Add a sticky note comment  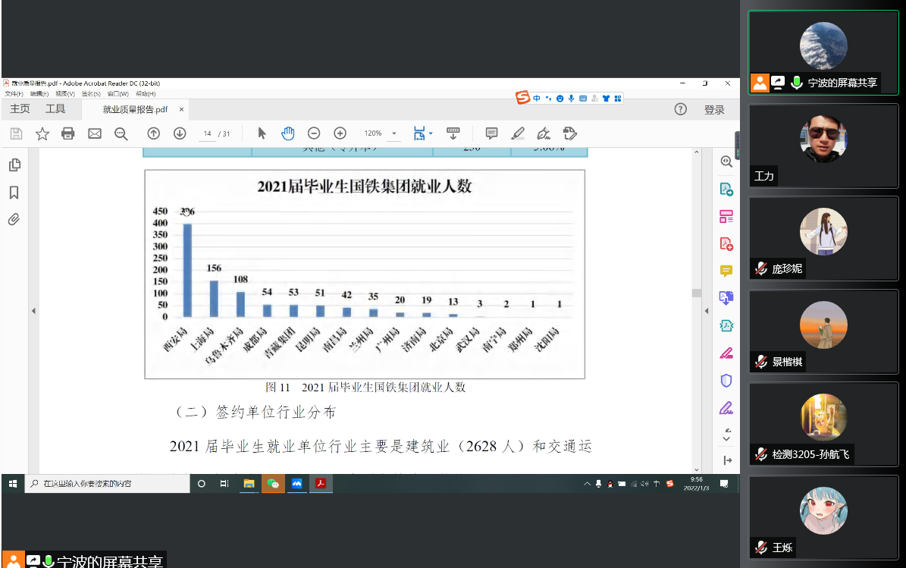point(491,133)
